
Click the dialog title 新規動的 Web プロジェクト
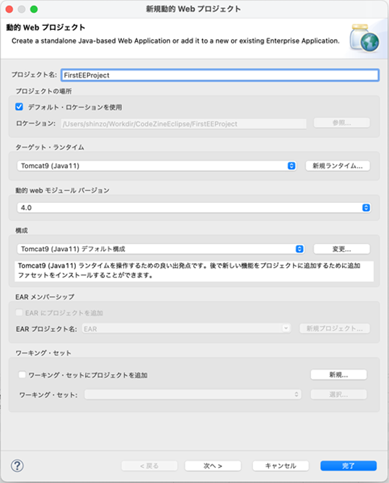point(193,9)
